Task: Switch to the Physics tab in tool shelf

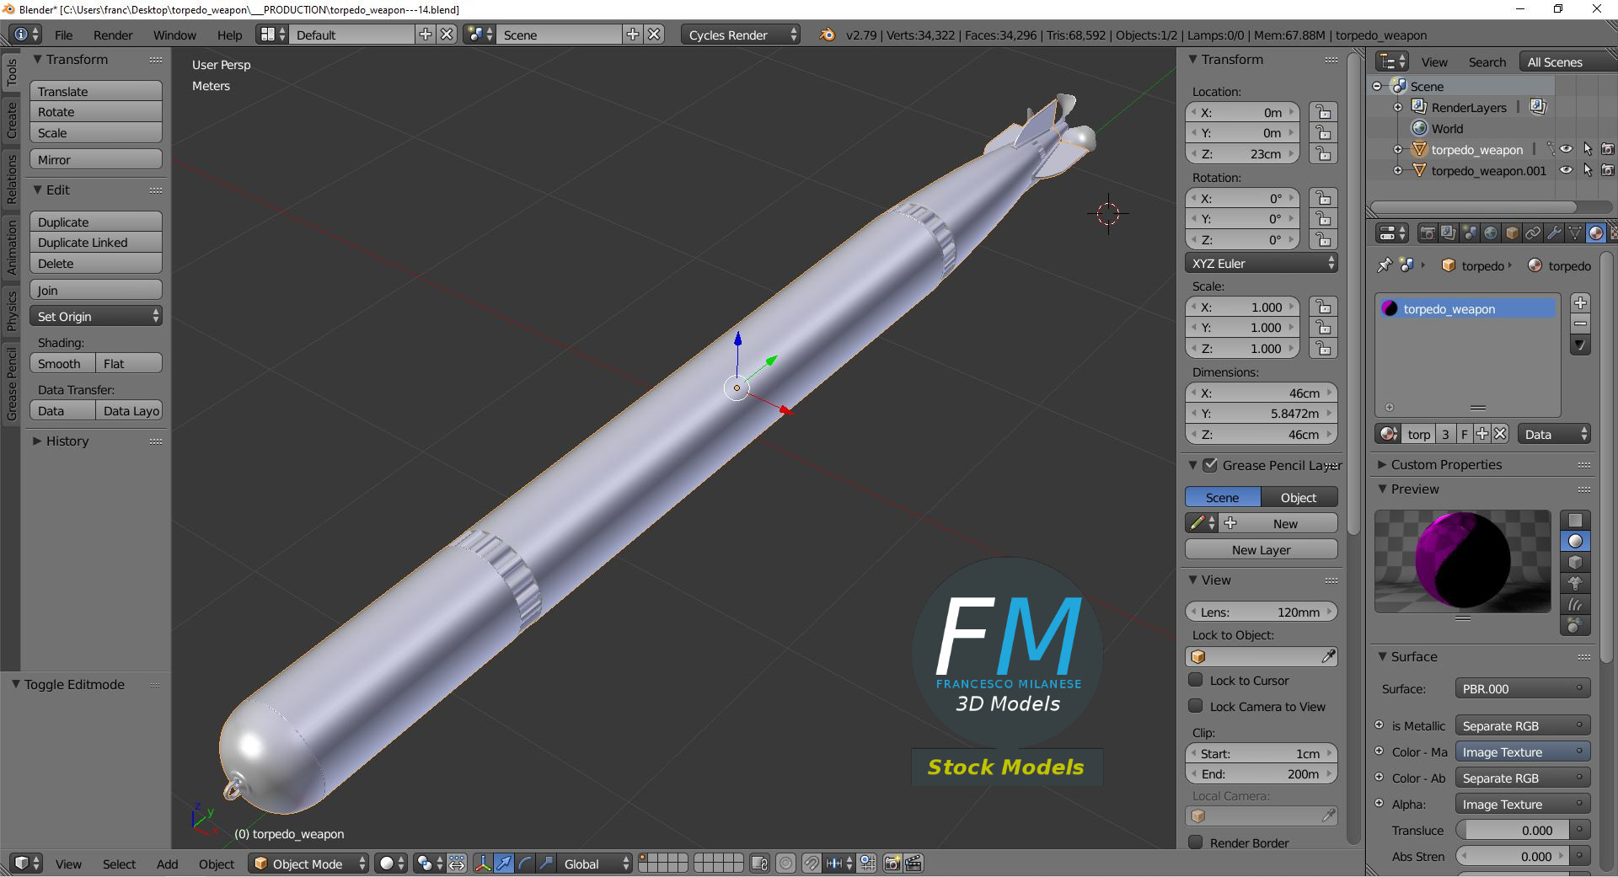Action: (x=12, y=311)
